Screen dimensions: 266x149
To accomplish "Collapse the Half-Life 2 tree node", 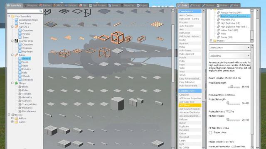I will click(12, 26).
